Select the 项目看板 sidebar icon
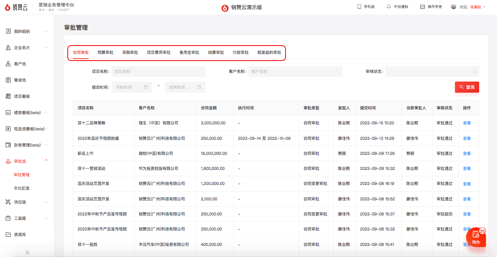Image resolution: width=497 pixels, height=257 pixels. point(8,96)
